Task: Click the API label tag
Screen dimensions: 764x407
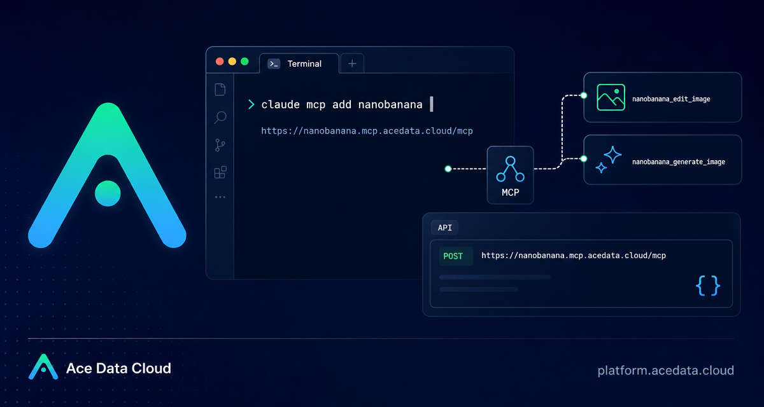Action: [x=444, y=228]
